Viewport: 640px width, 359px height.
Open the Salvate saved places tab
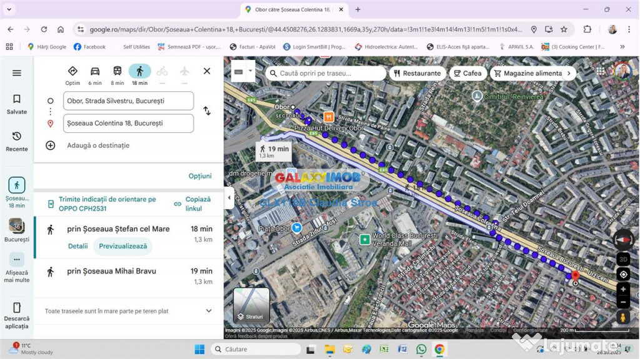coord(17,104)
